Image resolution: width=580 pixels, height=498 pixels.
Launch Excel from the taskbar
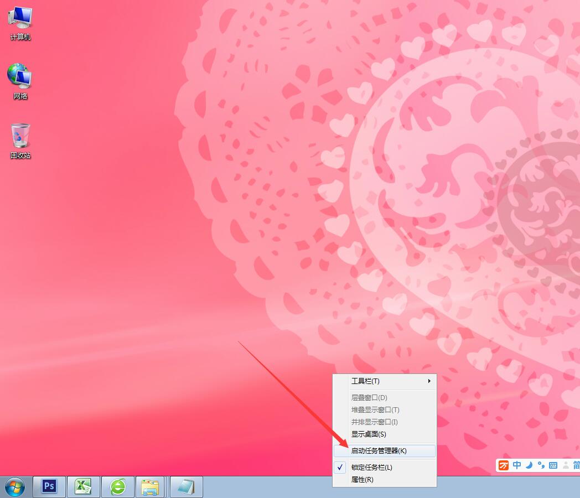pyautogui.click(x=83, y=486)
